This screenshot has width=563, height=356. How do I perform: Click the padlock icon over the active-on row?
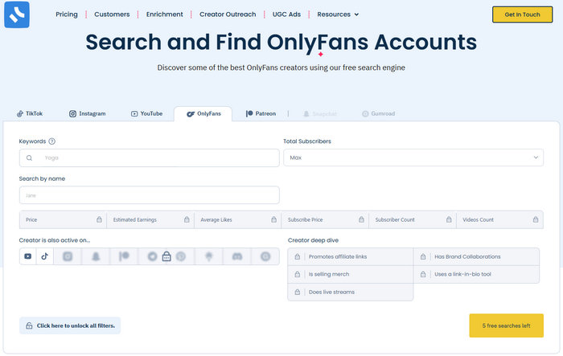point(166,256)
